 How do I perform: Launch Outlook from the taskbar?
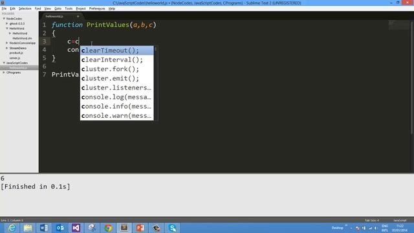[60, 228]
